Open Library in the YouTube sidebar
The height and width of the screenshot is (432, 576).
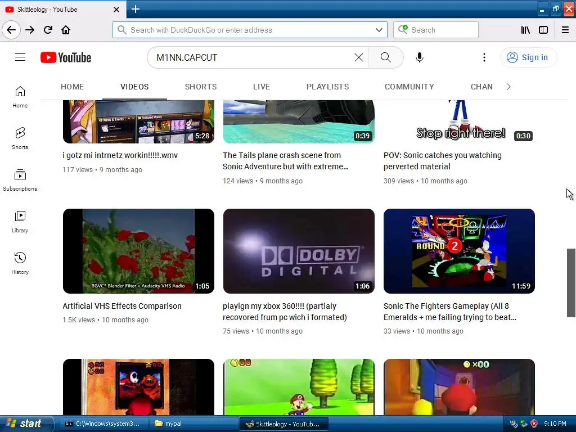click(x=20, y=222)
